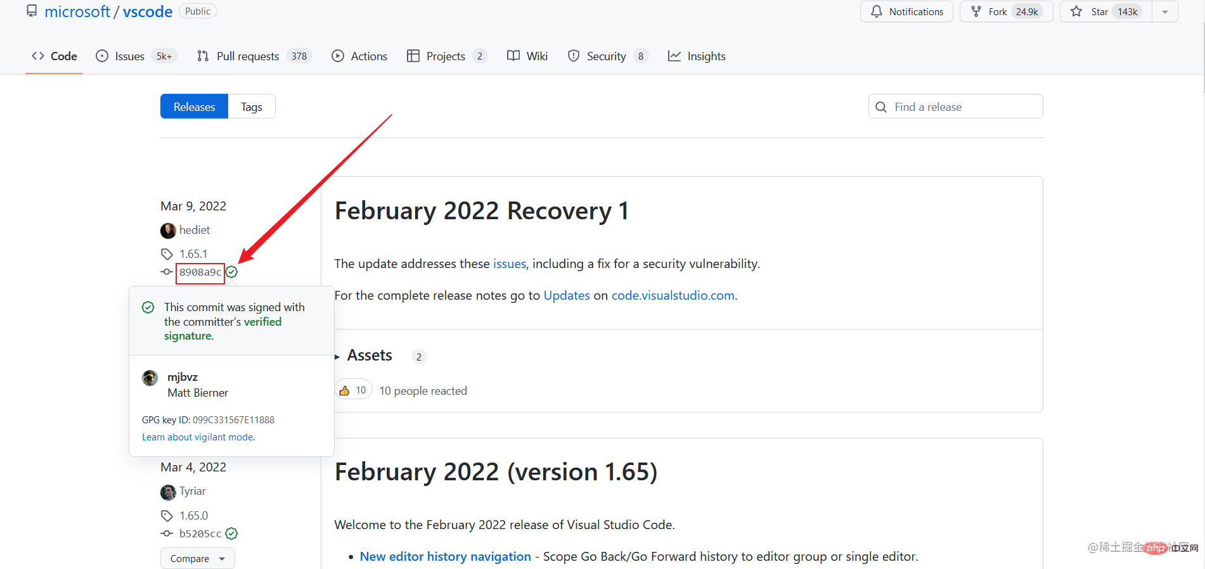Click the verified badge next to b5205cc

coord(231,534)
